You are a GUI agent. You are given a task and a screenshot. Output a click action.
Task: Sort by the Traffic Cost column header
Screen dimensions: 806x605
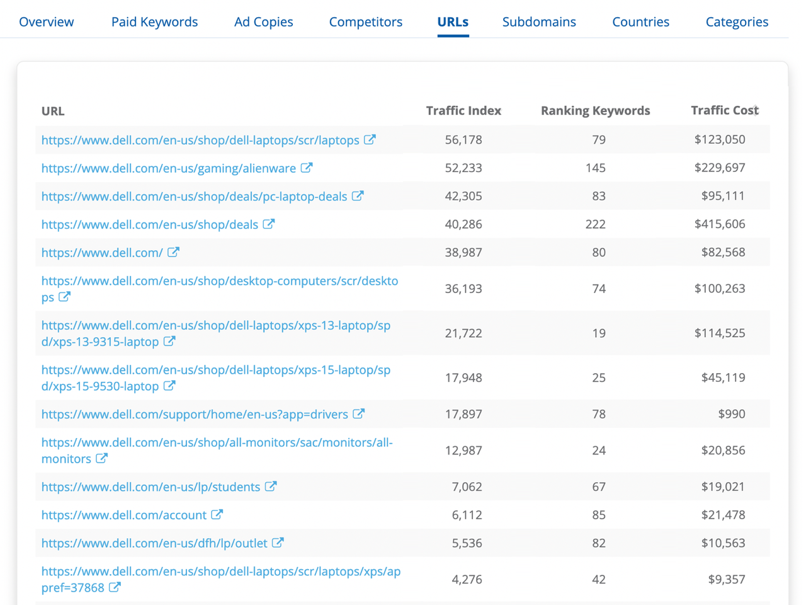(x=724, y=110)
